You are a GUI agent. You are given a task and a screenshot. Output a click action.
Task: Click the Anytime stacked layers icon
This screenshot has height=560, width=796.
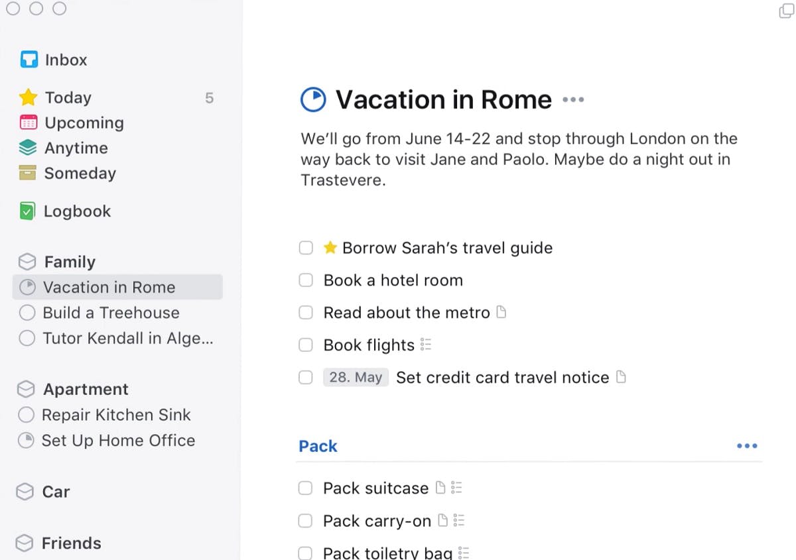coord(28,148)
